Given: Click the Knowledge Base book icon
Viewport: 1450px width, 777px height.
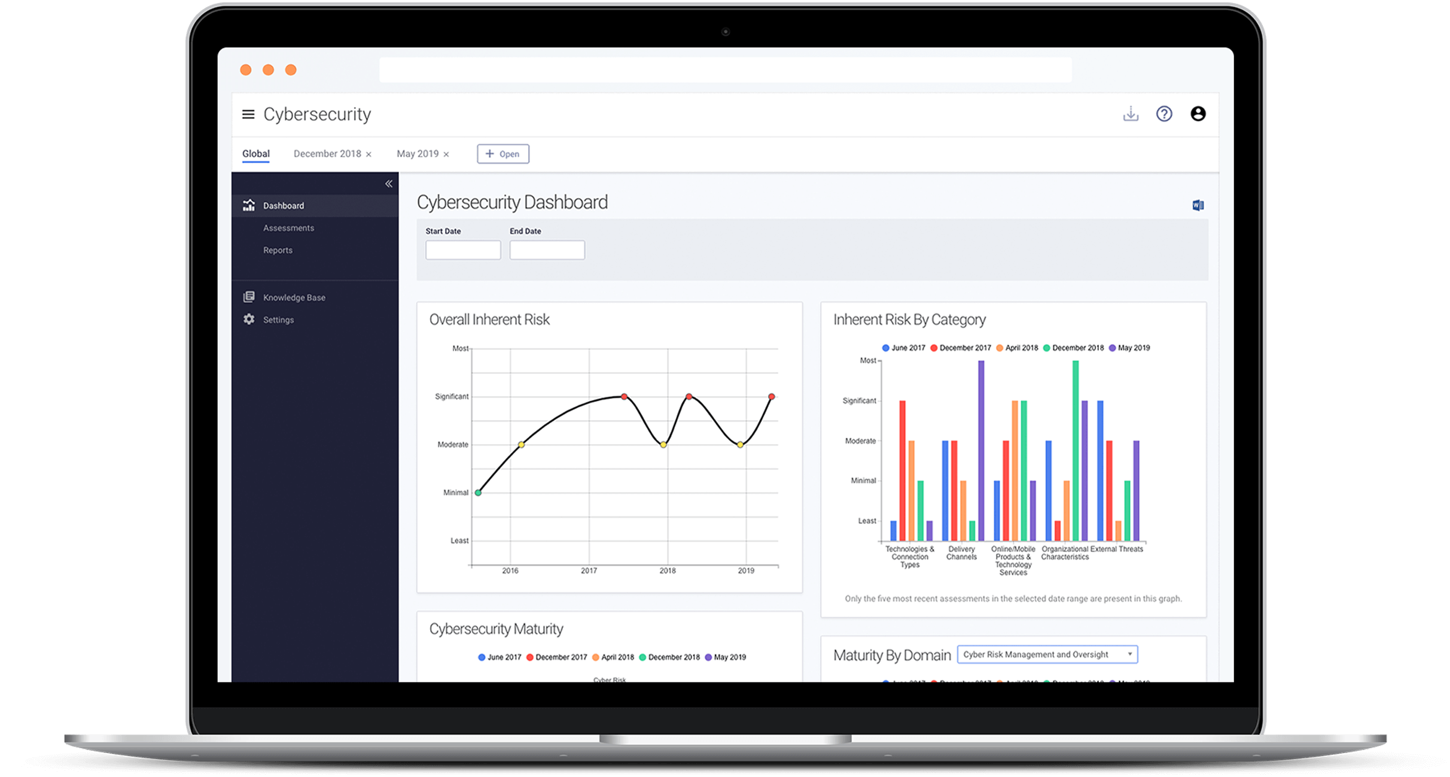Looking at the screenshot, I should pos(249,297).
